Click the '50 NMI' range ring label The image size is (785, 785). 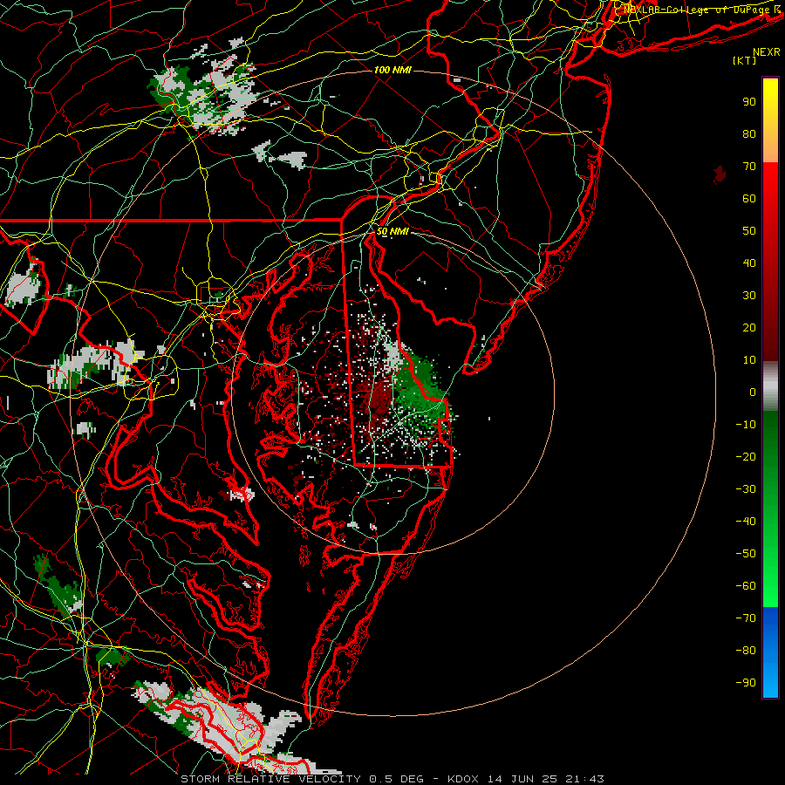(x=392, y=232)
